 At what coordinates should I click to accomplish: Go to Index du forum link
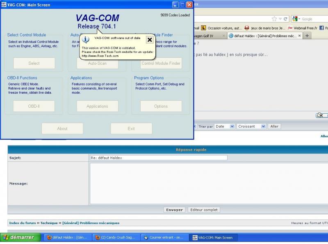[23, 223]
